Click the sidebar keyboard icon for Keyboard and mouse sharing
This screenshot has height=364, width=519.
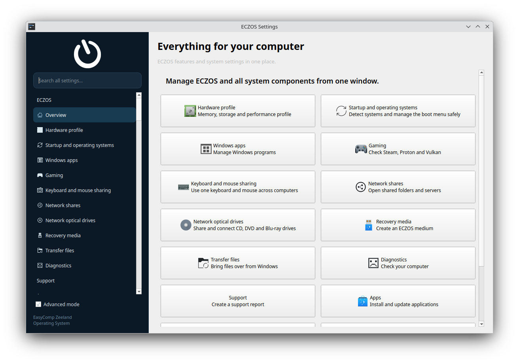40,191
